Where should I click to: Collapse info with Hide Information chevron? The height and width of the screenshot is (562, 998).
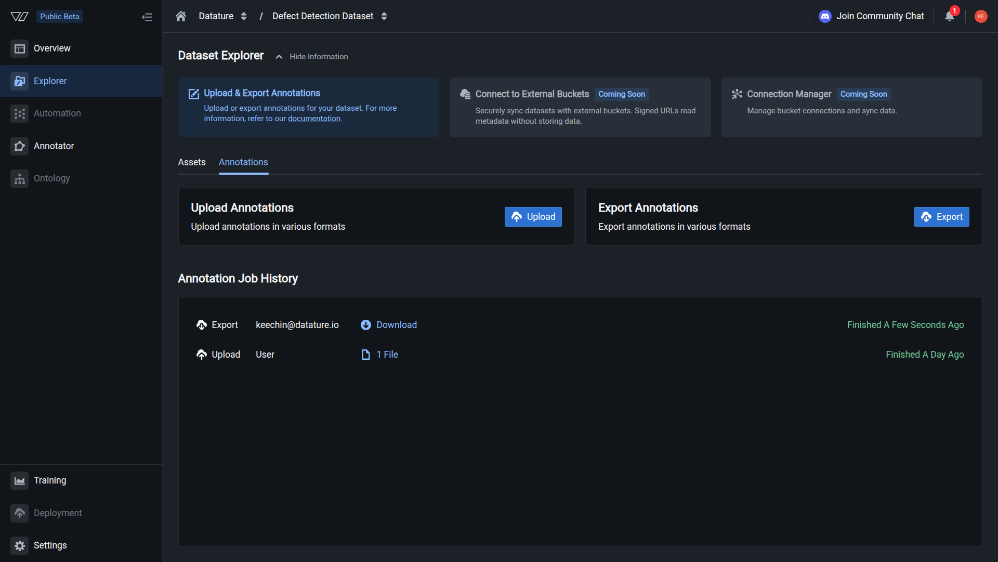[279, 57]
